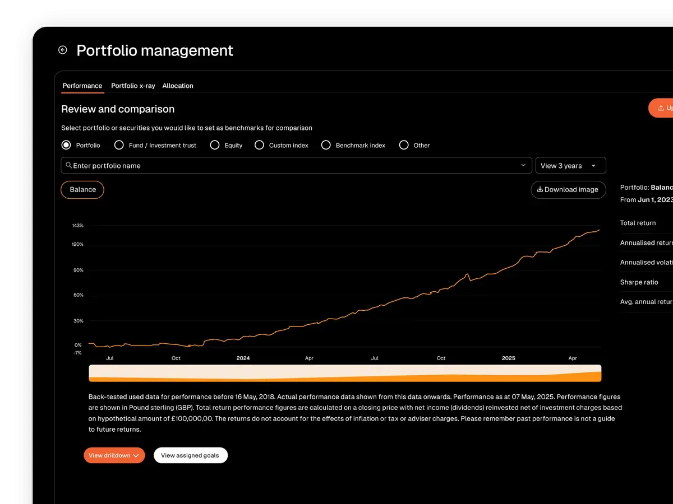
Task: Click the chevron in View drilldown button
Action: coord(136,456)
